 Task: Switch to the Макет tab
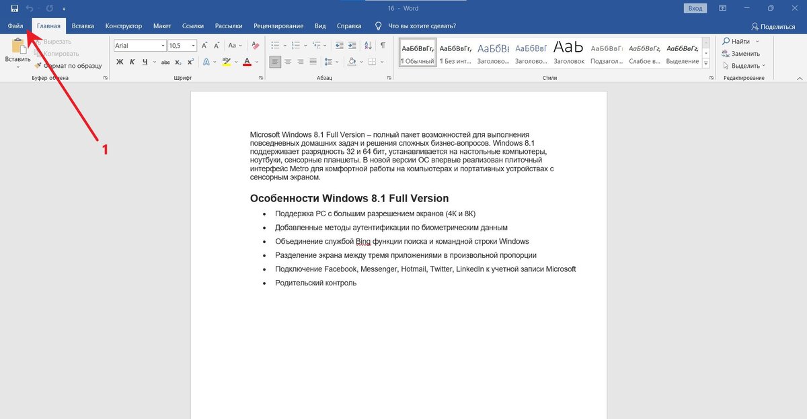pyautogui.click(x=162, y=26)
